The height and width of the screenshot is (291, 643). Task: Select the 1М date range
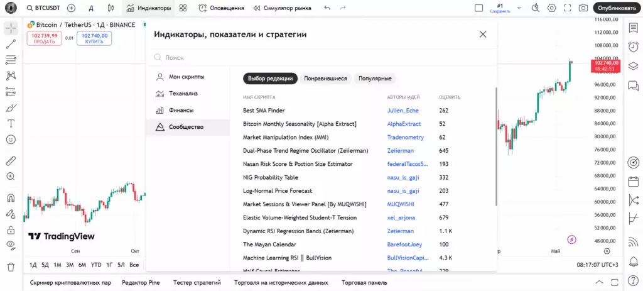(57, 265)
